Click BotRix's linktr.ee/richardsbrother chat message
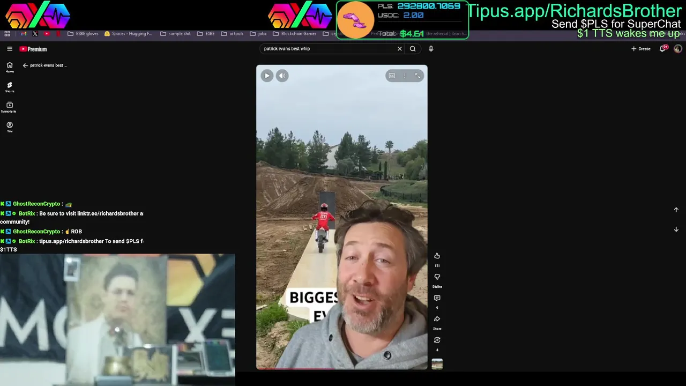 (72, 218)
